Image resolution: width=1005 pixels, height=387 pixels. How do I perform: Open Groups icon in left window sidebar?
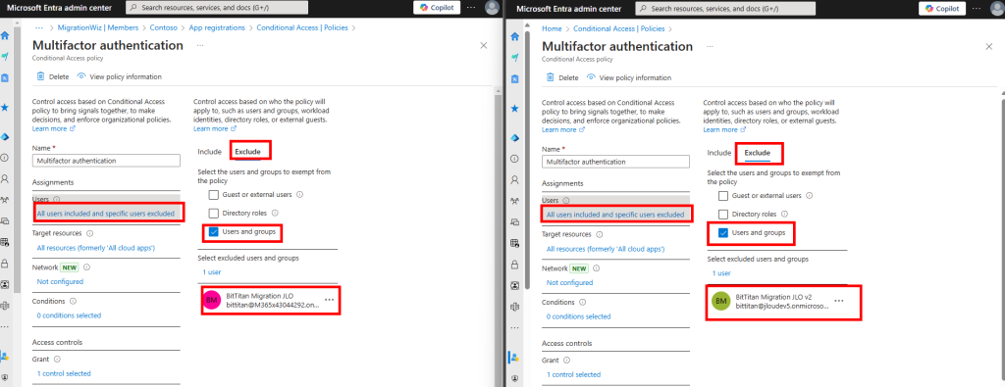(5, 200)
